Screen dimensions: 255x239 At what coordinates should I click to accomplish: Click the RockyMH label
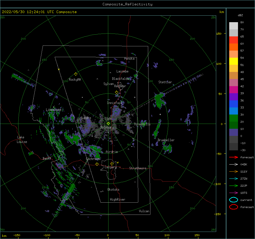[x=75, y=80]
